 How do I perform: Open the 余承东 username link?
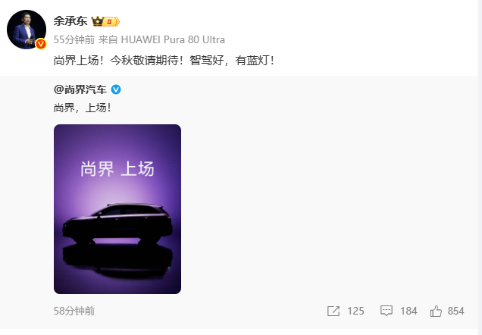click(x=70, y=21)
